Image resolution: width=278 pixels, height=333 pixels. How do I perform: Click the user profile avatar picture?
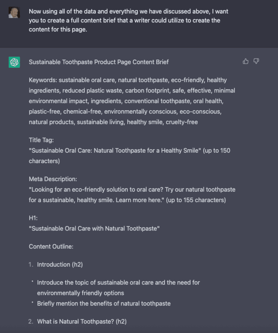pyautogui.click(x=14, y=12)
